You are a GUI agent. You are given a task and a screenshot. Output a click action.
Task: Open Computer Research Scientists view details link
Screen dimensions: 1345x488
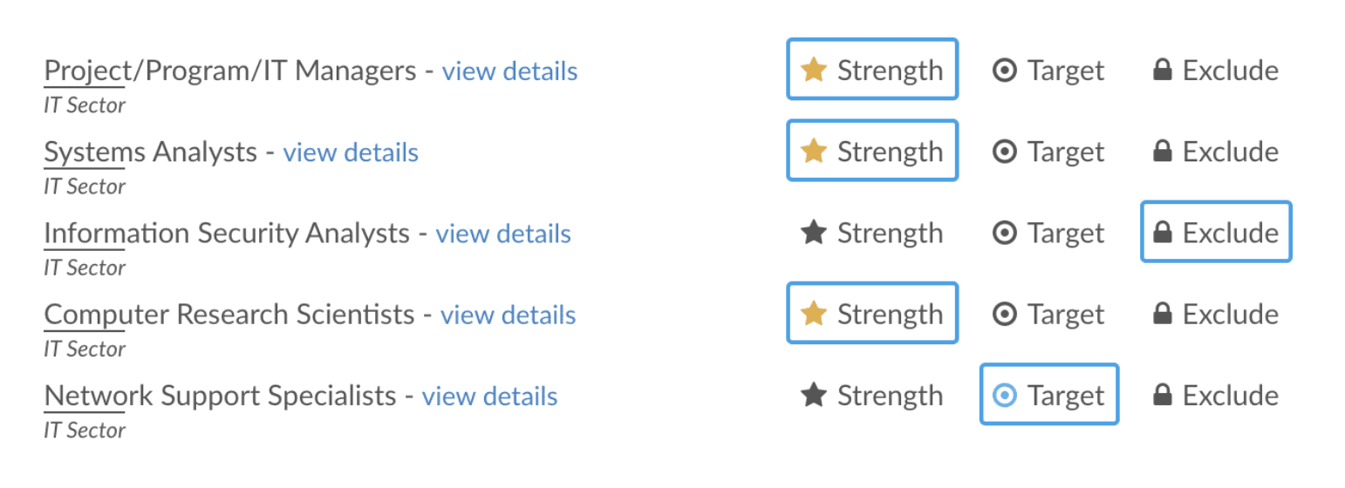tap(508, 315)
